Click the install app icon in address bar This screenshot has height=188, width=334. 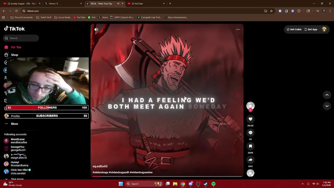(x=266, y=11)
